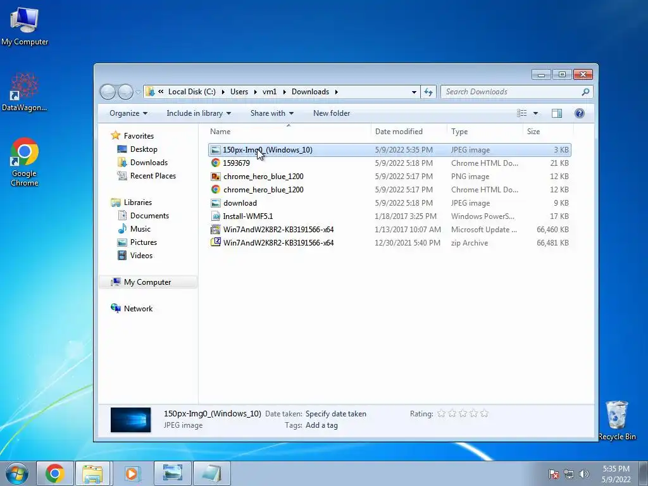Open Chrome from the taskbar

pyautogui.click(x=55, y=473)
